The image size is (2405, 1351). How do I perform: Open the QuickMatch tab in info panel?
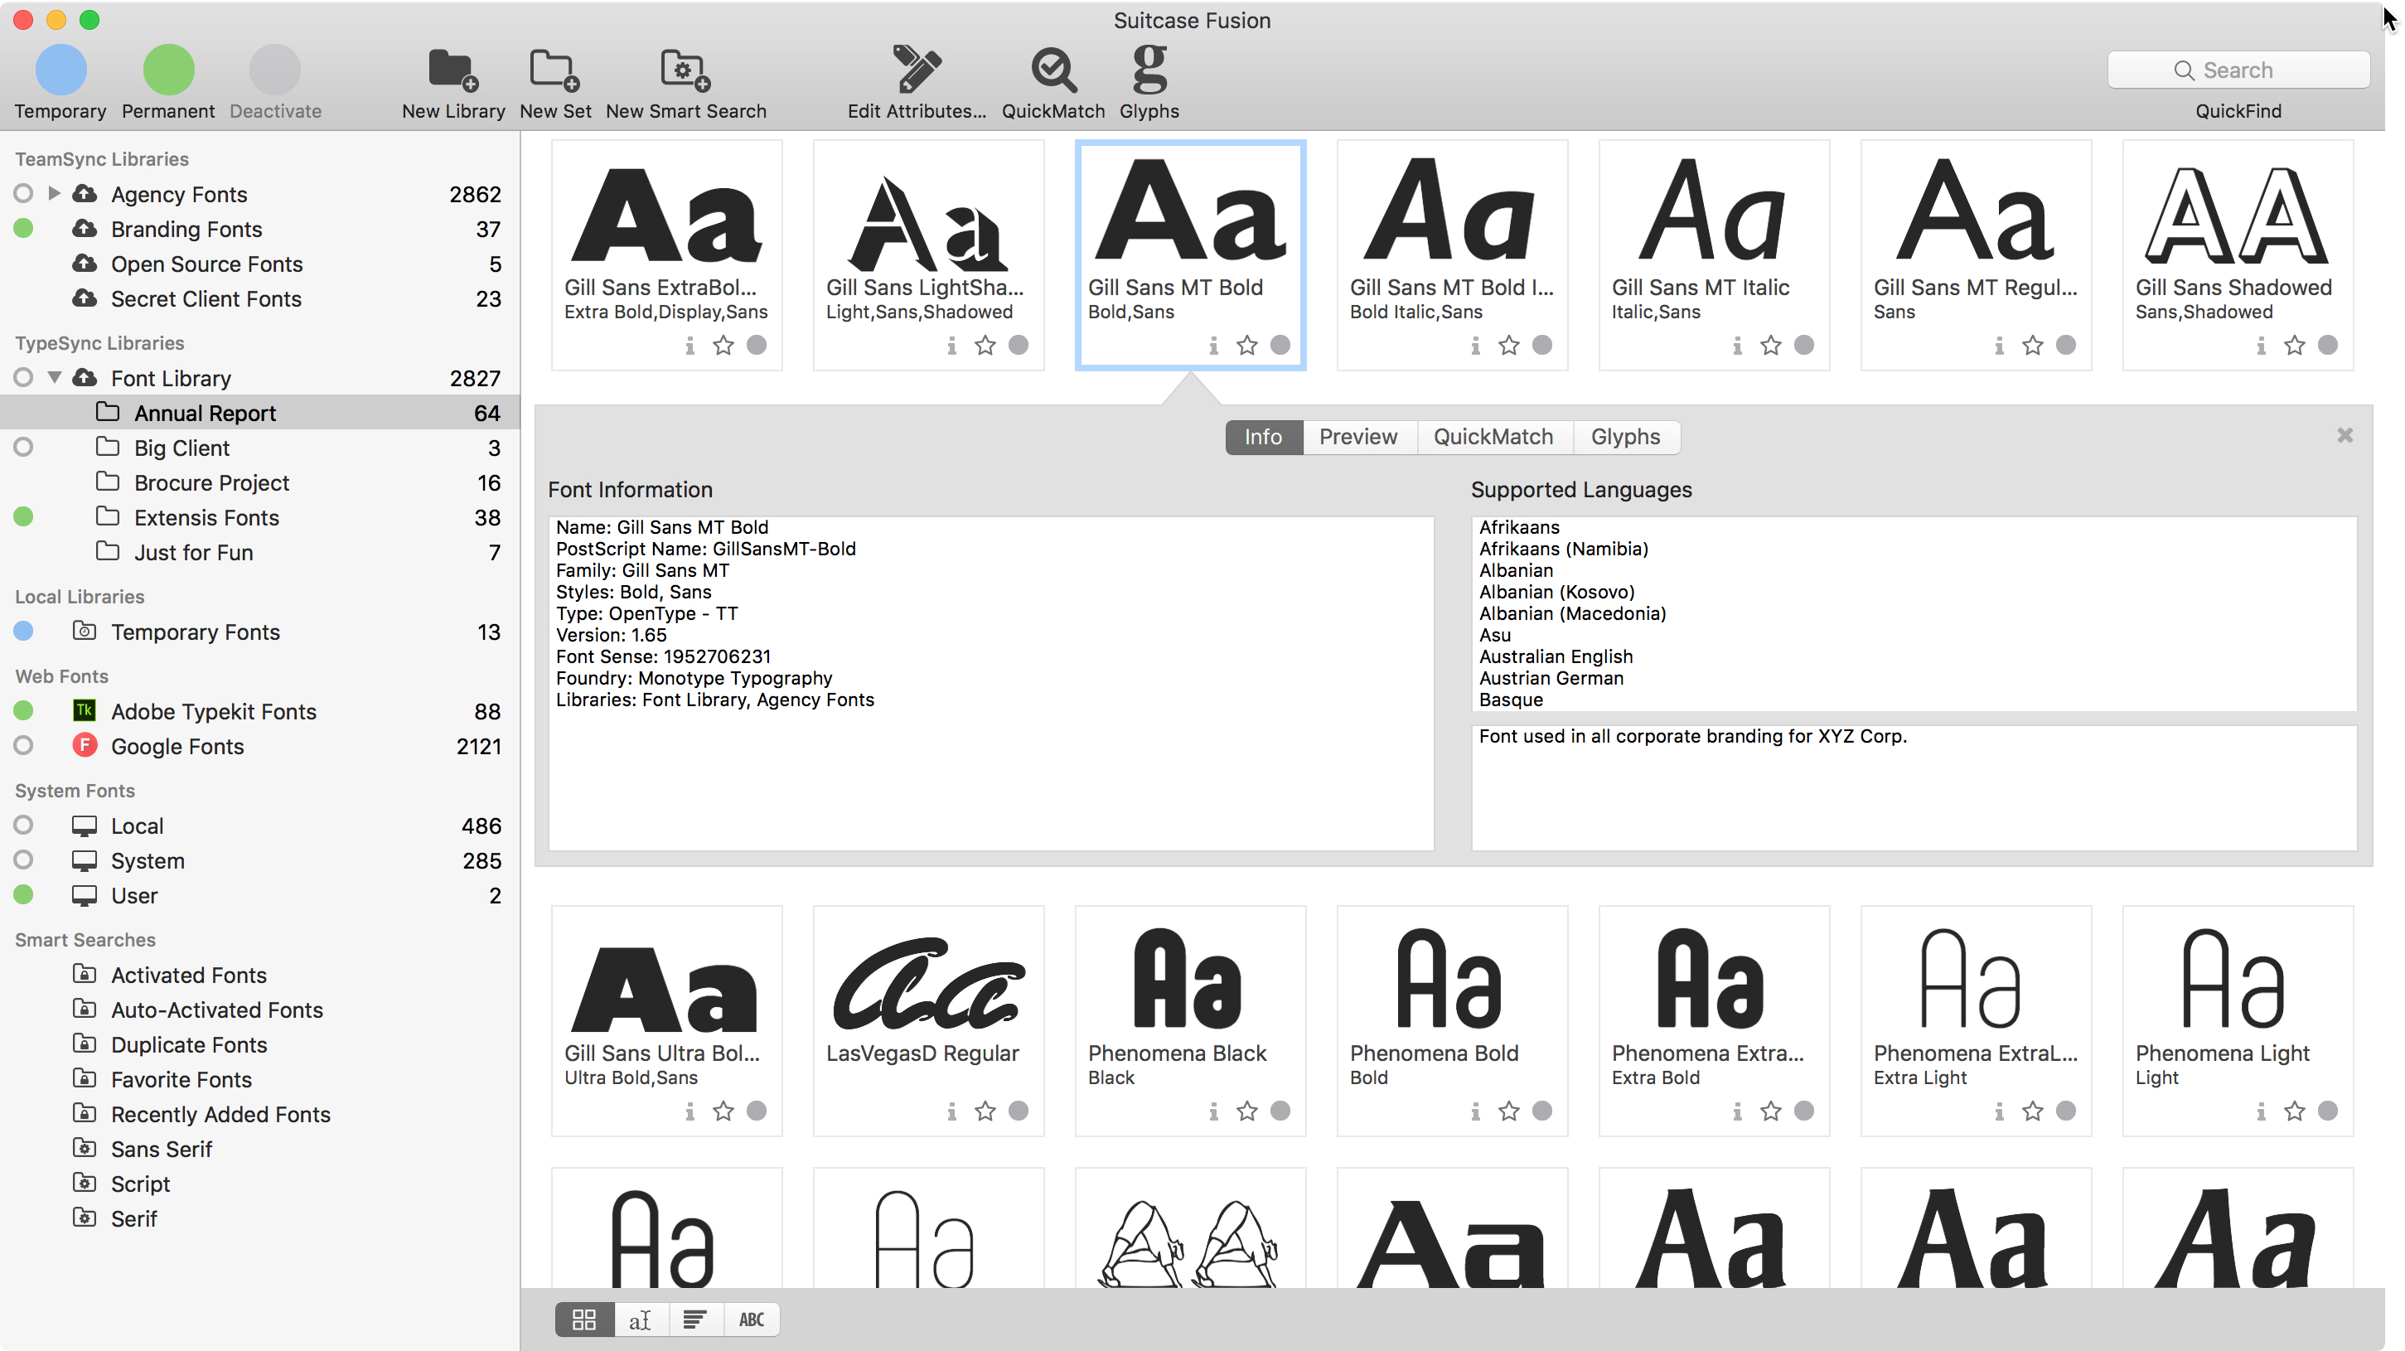[1493, 437]
